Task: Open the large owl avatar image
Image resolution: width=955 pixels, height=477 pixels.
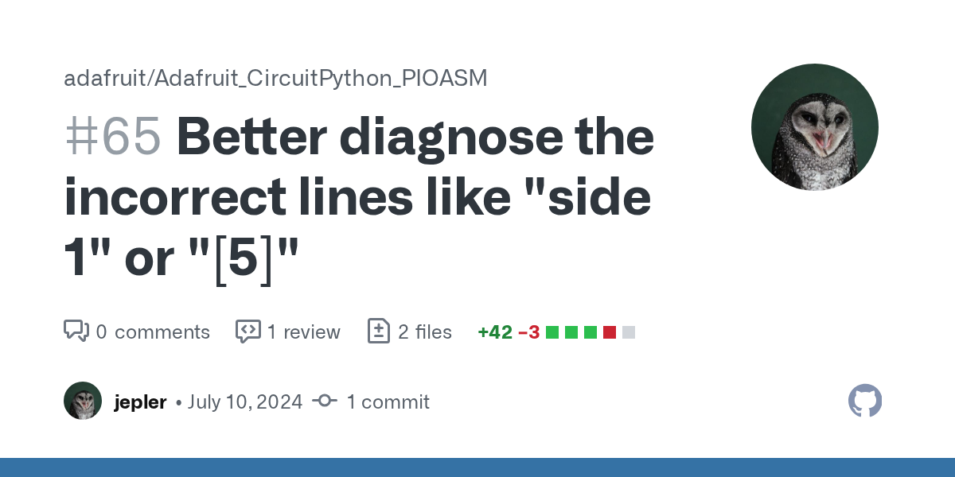Action: 815,127
